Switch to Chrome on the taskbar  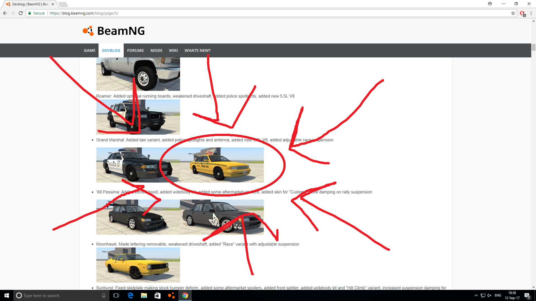pos(185,295)
